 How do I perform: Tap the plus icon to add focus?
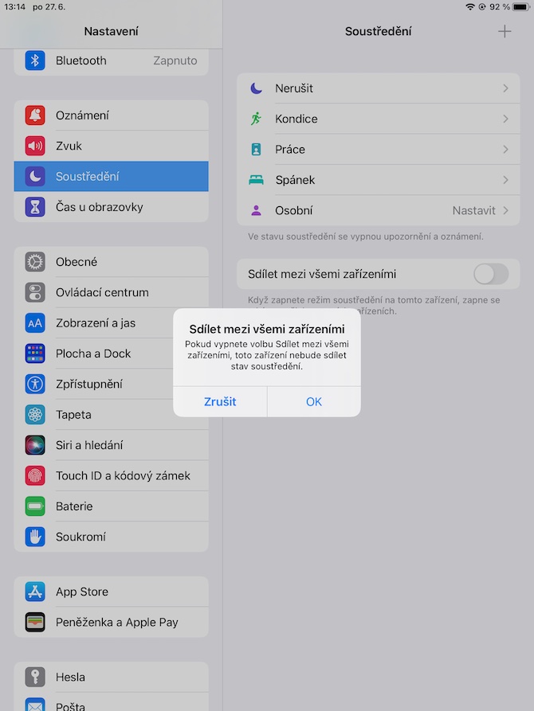click(505, 31)
